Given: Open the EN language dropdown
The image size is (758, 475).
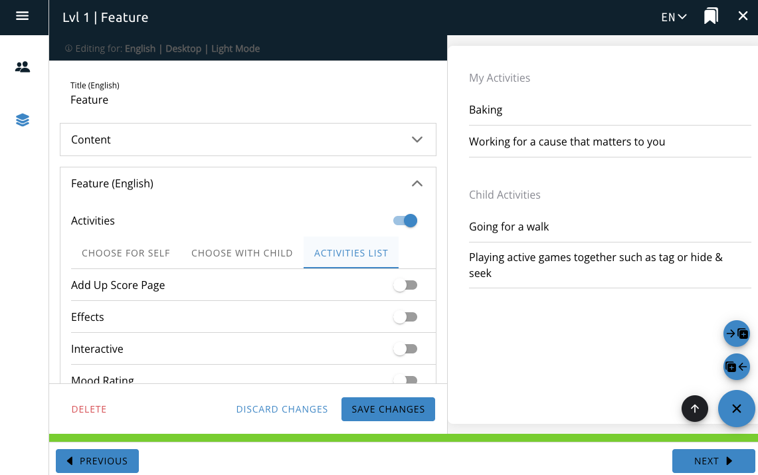Looking at the screenshot, I should point(674,17).
